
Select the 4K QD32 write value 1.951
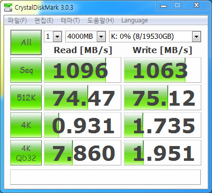163,153
